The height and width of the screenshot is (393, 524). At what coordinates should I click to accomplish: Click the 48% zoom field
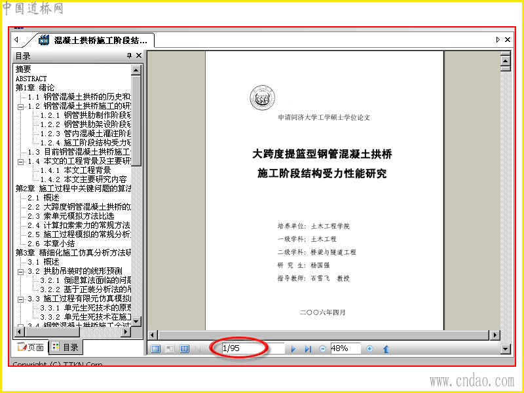point(345,348)
